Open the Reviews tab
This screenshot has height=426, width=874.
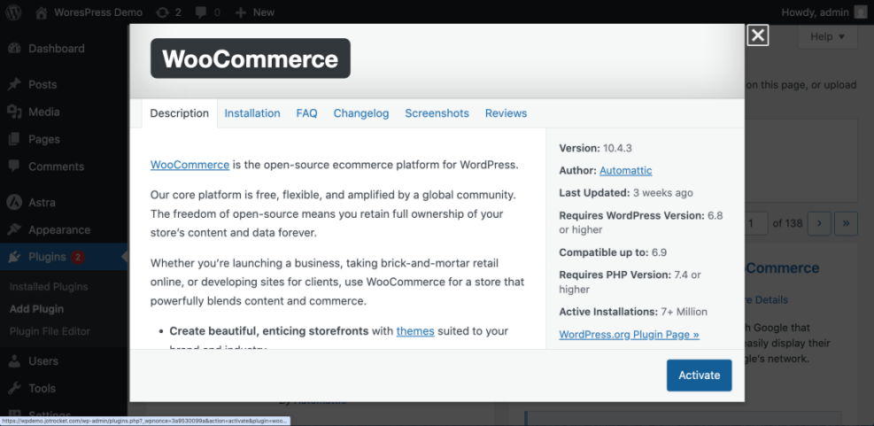coord(507,113)
